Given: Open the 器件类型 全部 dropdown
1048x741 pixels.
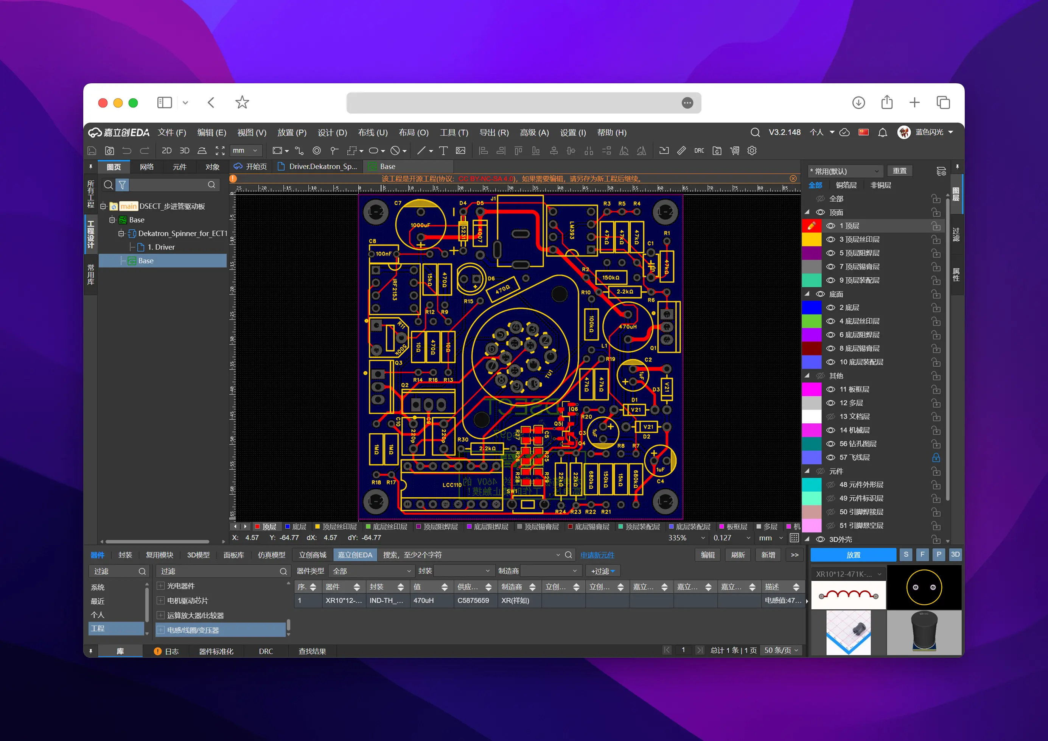Looking at the screenshot, I should click(372, 571).
